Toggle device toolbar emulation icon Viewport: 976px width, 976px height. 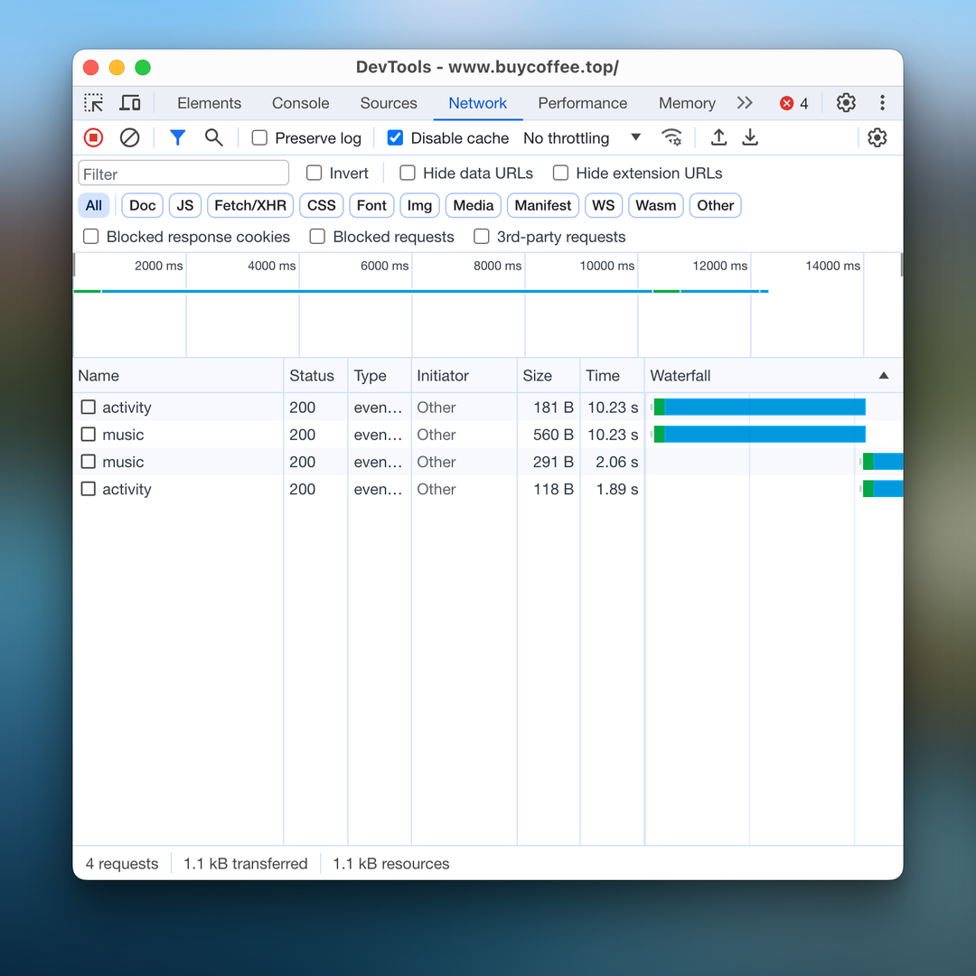tap(130, 103)
